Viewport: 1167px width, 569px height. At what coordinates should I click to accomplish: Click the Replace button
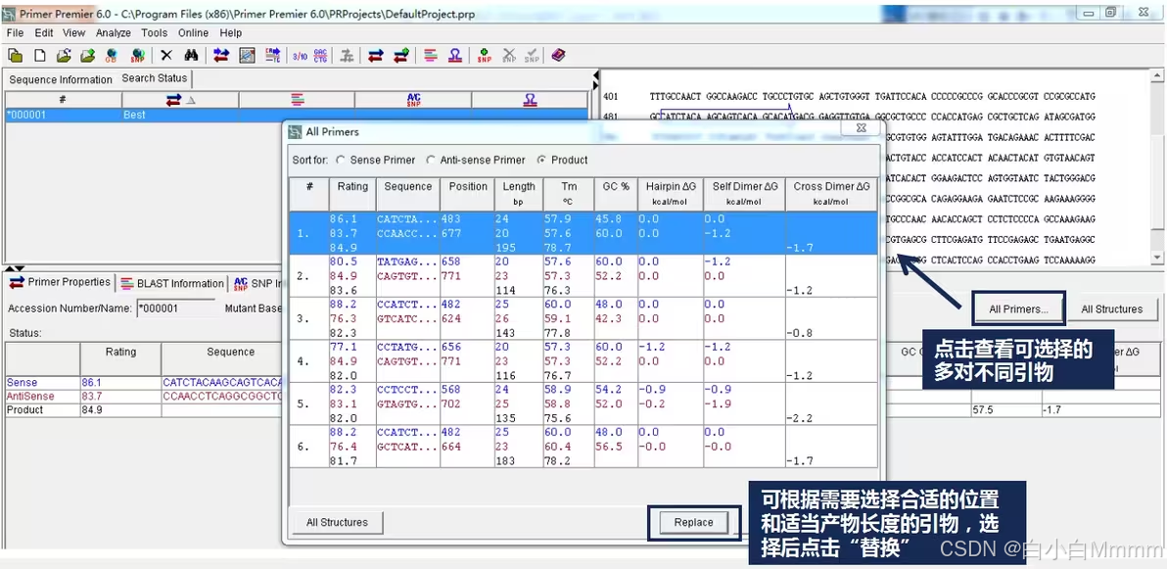(x=694, y=523)
